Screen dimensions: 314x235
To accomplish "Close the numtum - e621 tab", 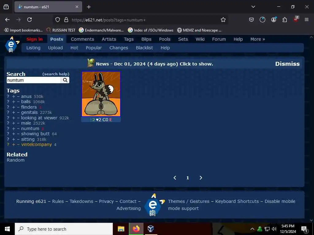I will tap(77, 7).
